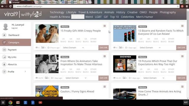The width and height of the screenshot is (189, 106).
Task: Reload the page with refresh icon
Action: pos(10,6)
